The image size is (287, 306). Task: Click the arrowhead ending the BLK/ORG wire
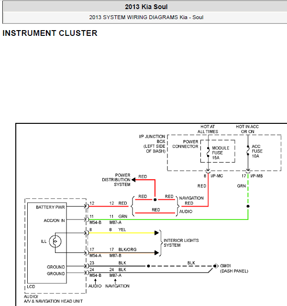pyautogui.click(x=156, y=253)
